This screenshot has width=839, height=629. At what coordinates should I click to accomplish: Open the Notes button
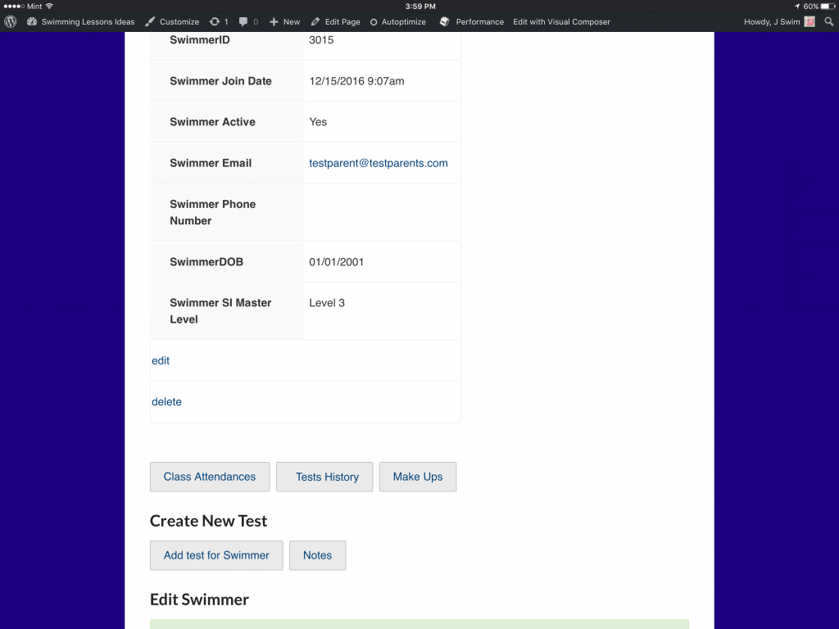click(x=317, y=555)
